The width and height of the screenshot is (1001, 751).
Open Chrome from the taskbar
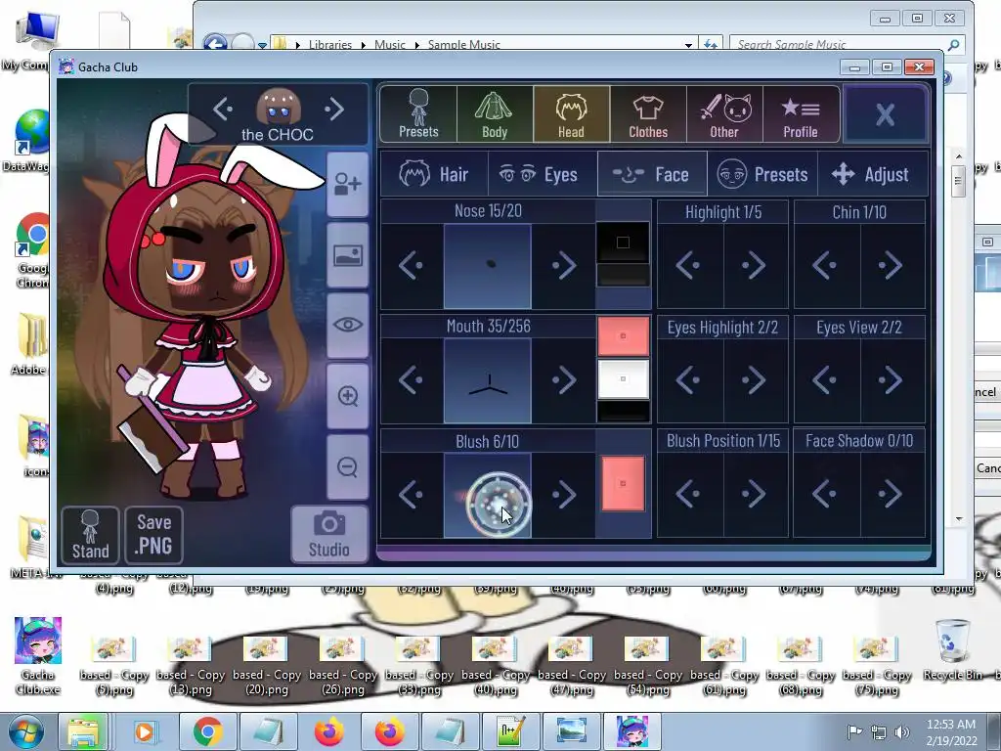coord(207,731)
